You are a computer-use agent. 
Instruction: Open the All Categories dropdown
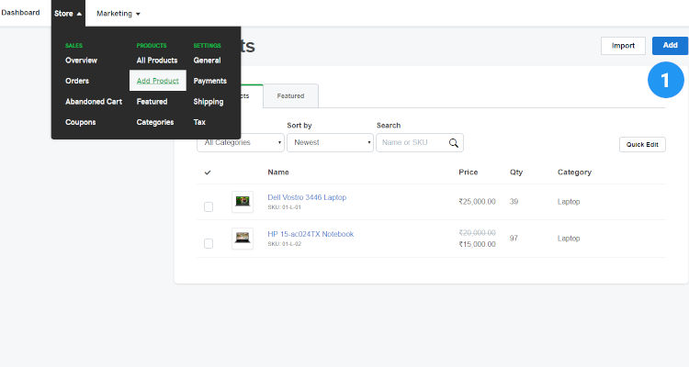point(241,143)
